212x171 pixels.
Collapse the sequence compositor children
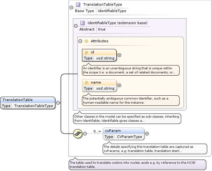85,133
